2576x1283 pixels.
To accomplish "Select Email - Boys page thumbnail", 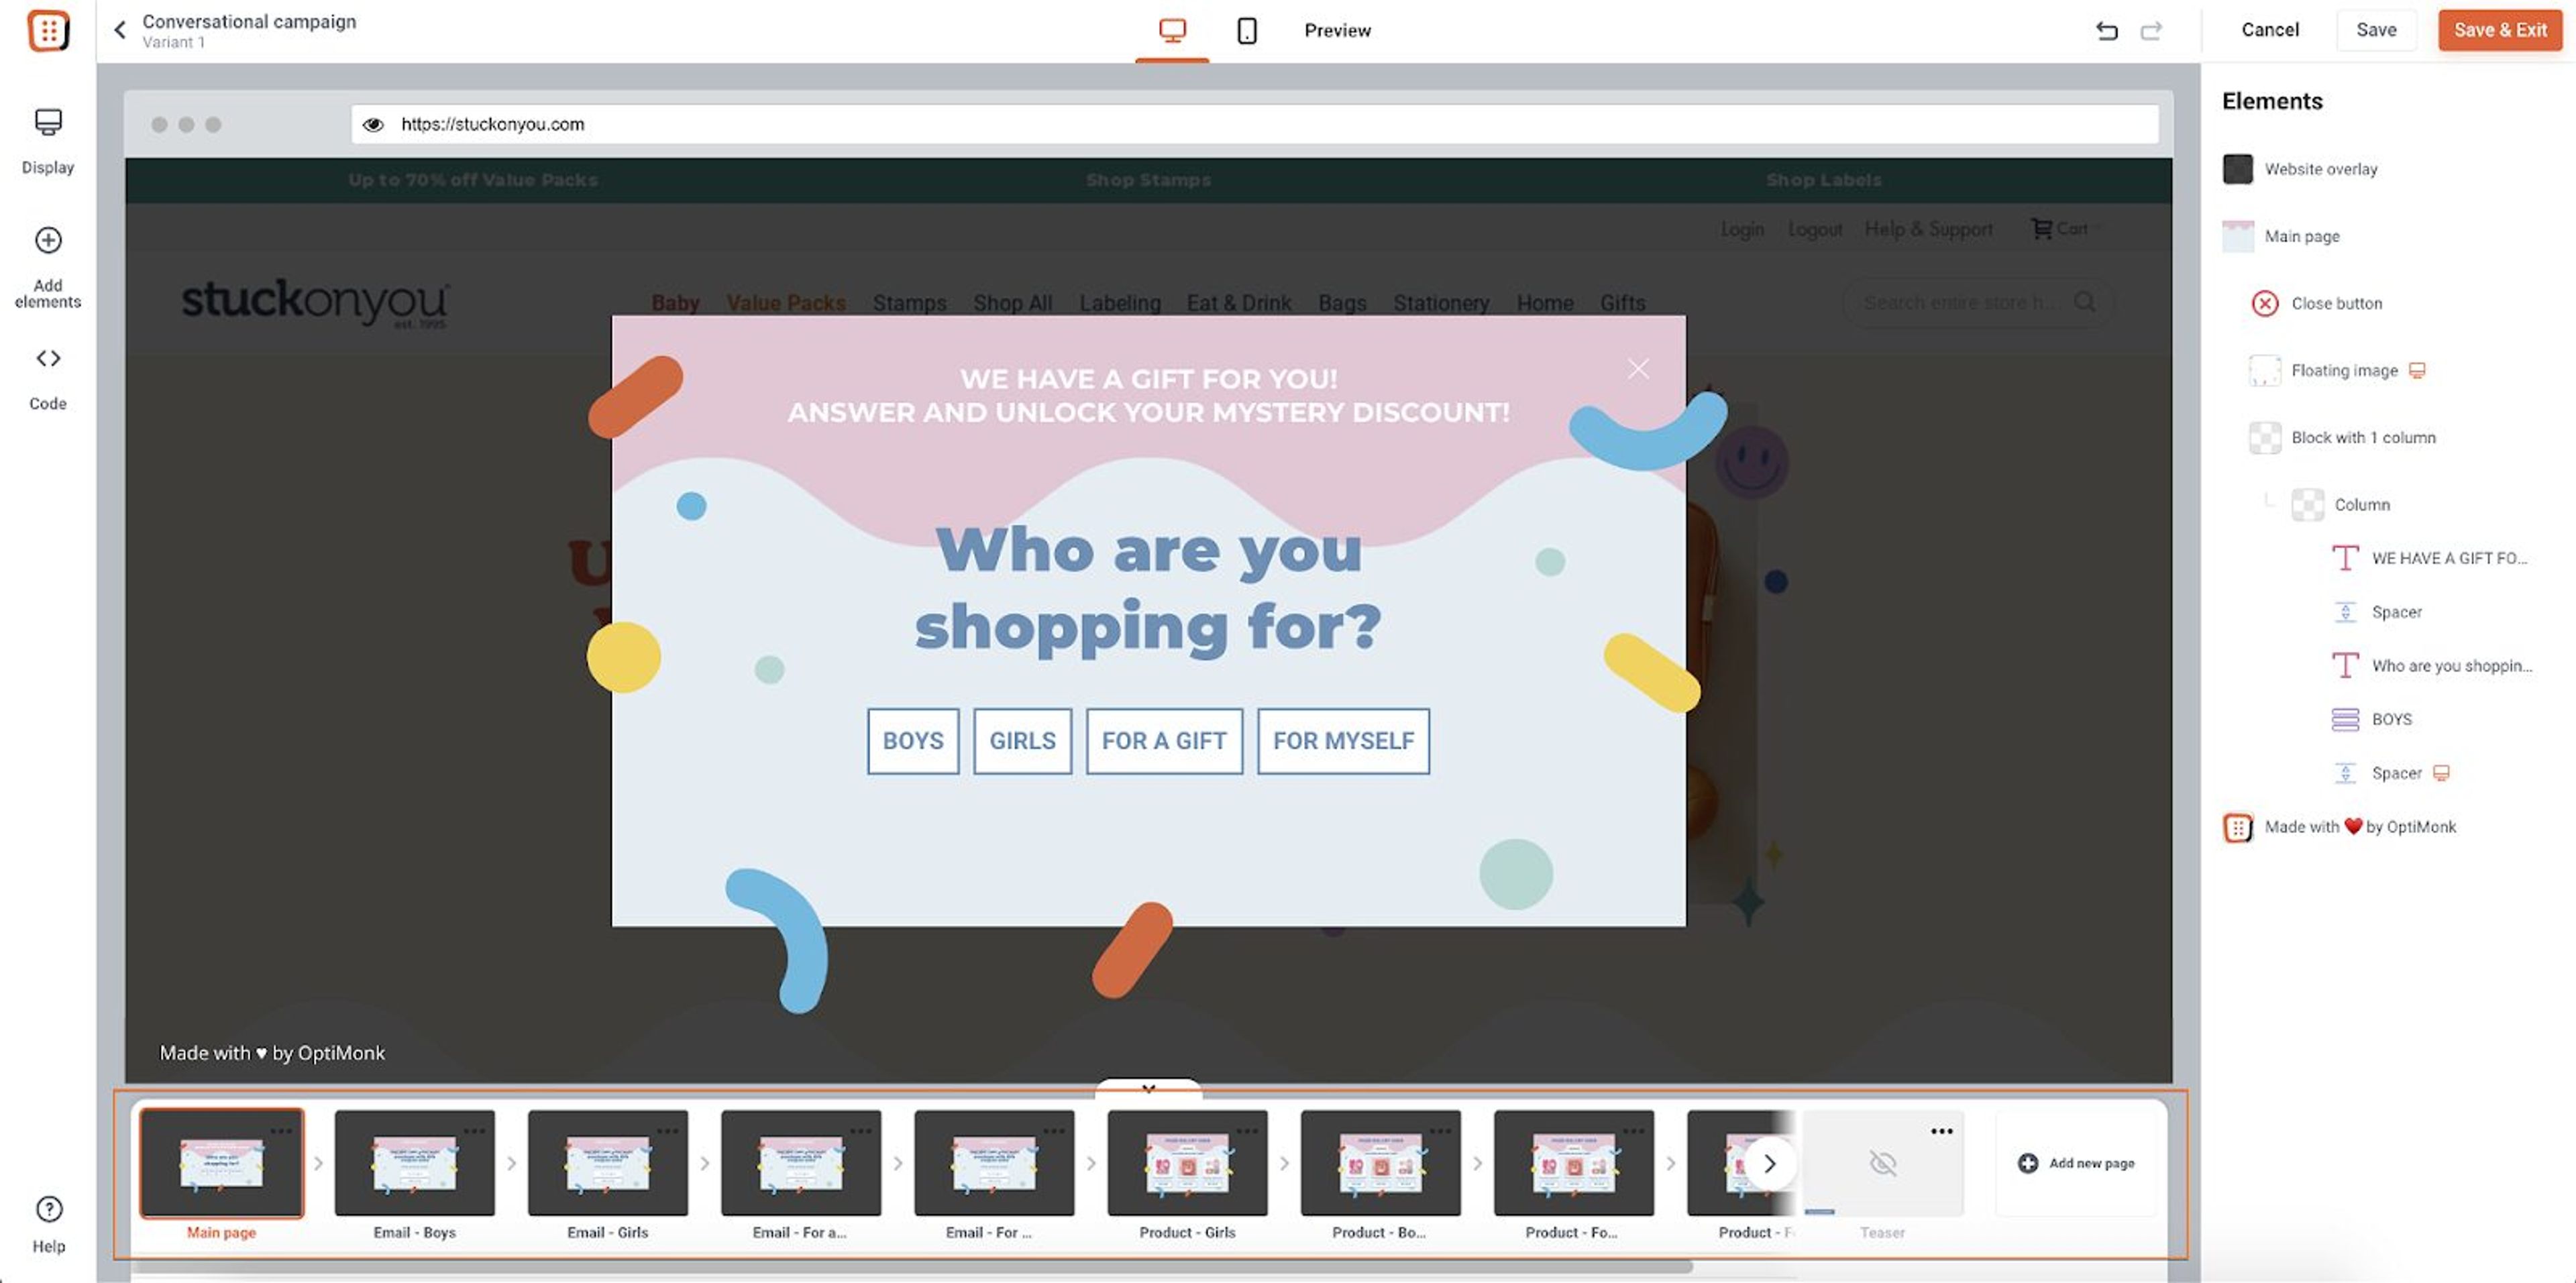I will point(414,1163).
